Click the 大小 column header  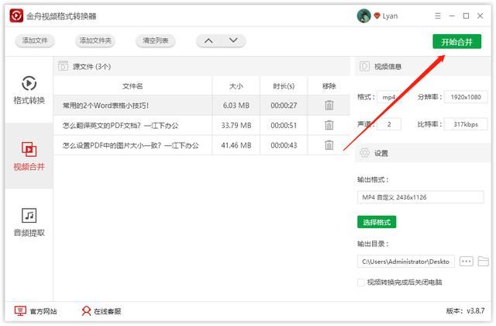(236, 86)
